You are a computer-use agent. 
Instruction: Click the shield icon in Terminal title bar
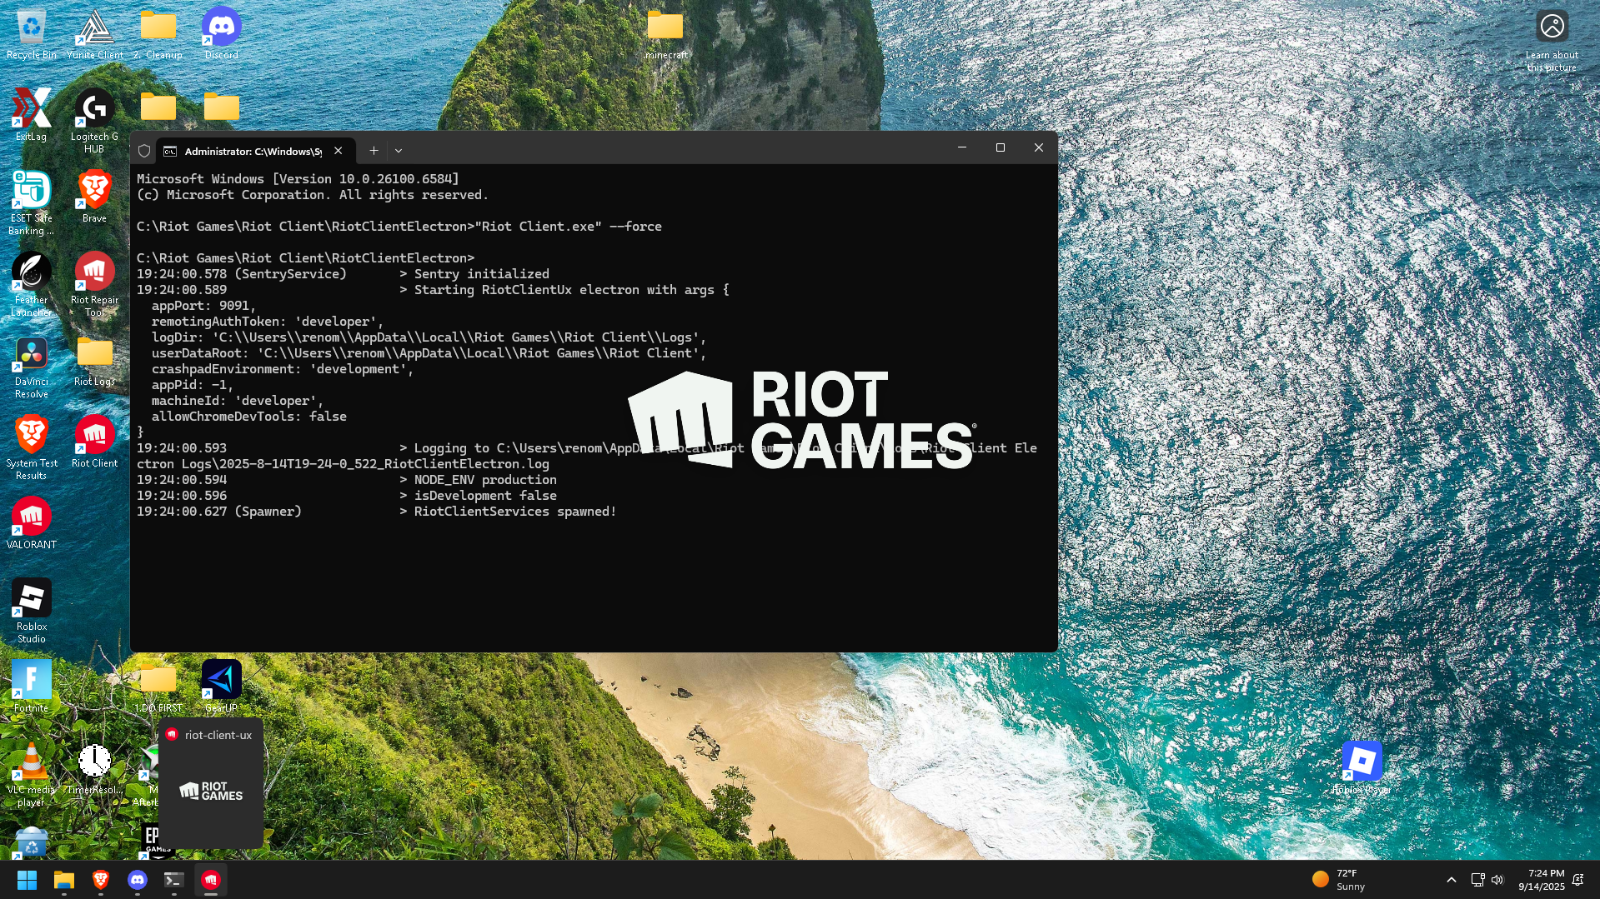[144, 151]
